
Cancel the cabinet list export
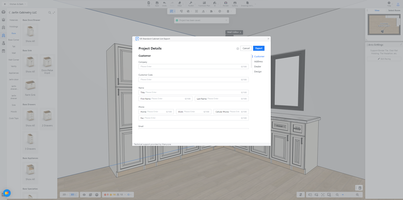click(x=246, y=48)
